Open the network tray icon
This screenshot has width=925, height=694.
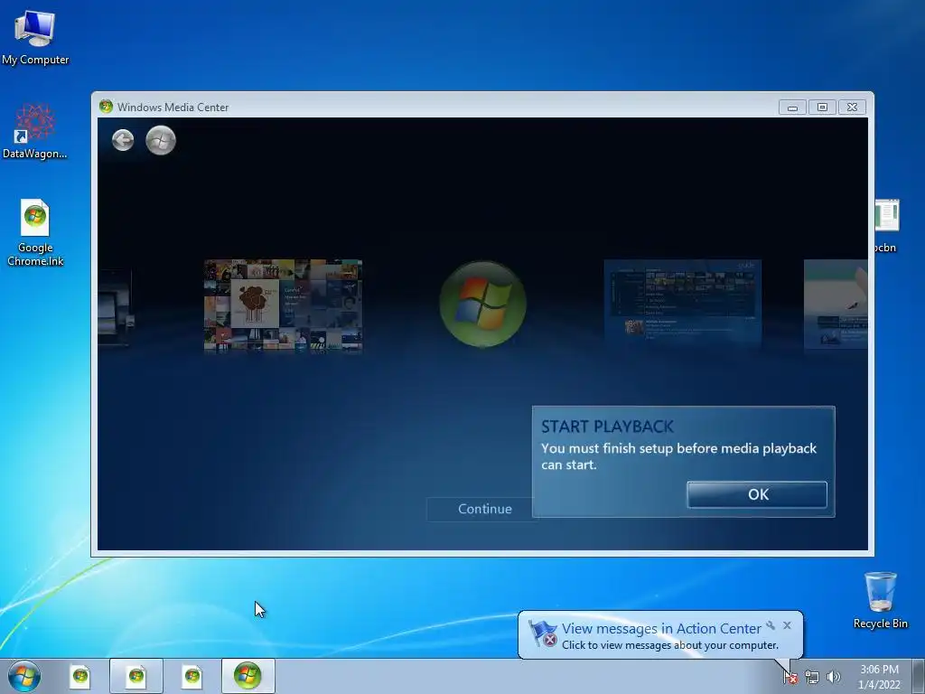(x=812, y=677)
